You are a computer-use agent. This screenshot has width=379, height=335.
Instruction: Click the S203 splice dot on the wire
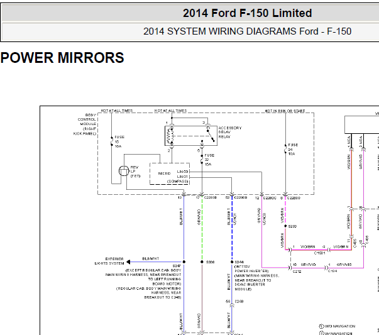[x=285, y=226]
